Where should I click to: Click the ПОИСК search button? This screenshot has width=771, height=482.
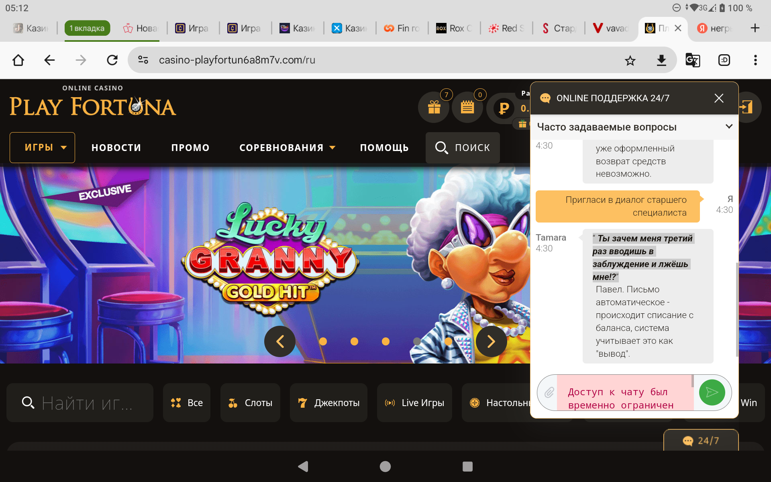point(463,148)
